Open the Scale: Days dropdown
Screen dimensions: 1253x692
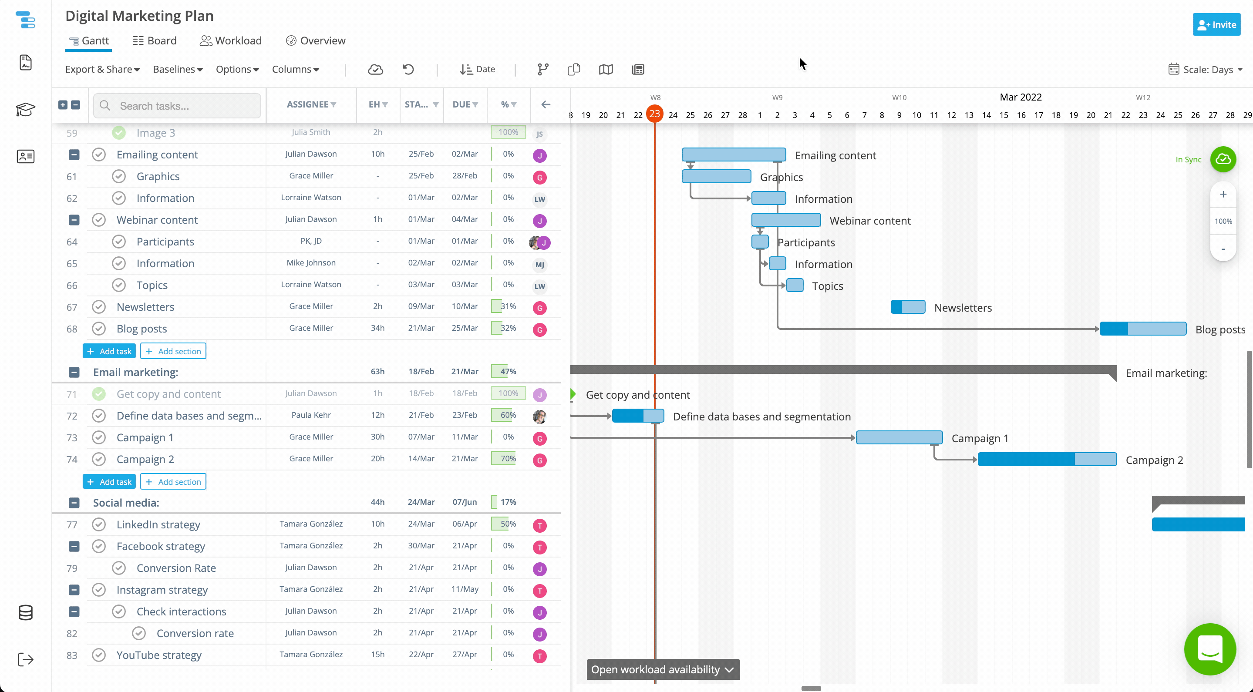(1206, 69)
